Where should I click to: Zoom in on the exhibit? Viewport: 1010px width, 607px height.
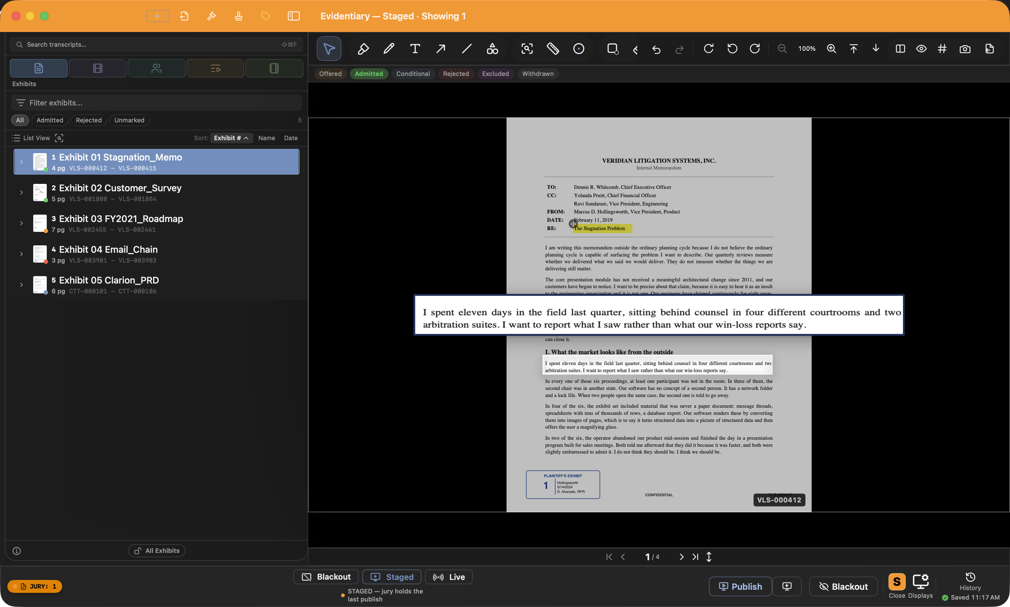click(x=831, y=49)
